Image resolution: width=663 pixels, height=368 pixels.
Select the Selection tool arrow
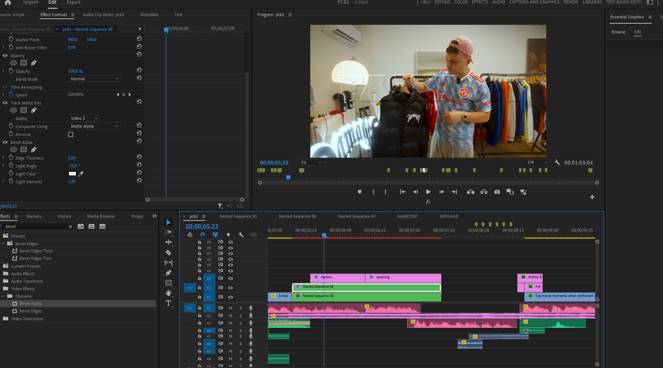[168, 222]
